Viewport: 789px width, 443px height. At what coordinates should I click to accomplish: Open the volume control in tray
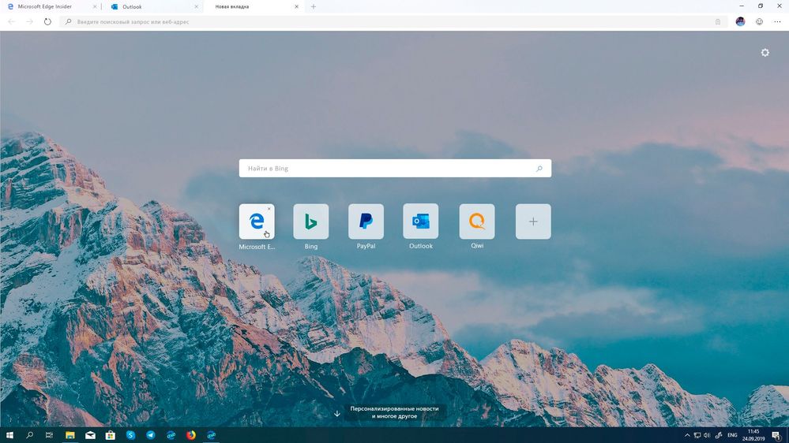(707, 435)
